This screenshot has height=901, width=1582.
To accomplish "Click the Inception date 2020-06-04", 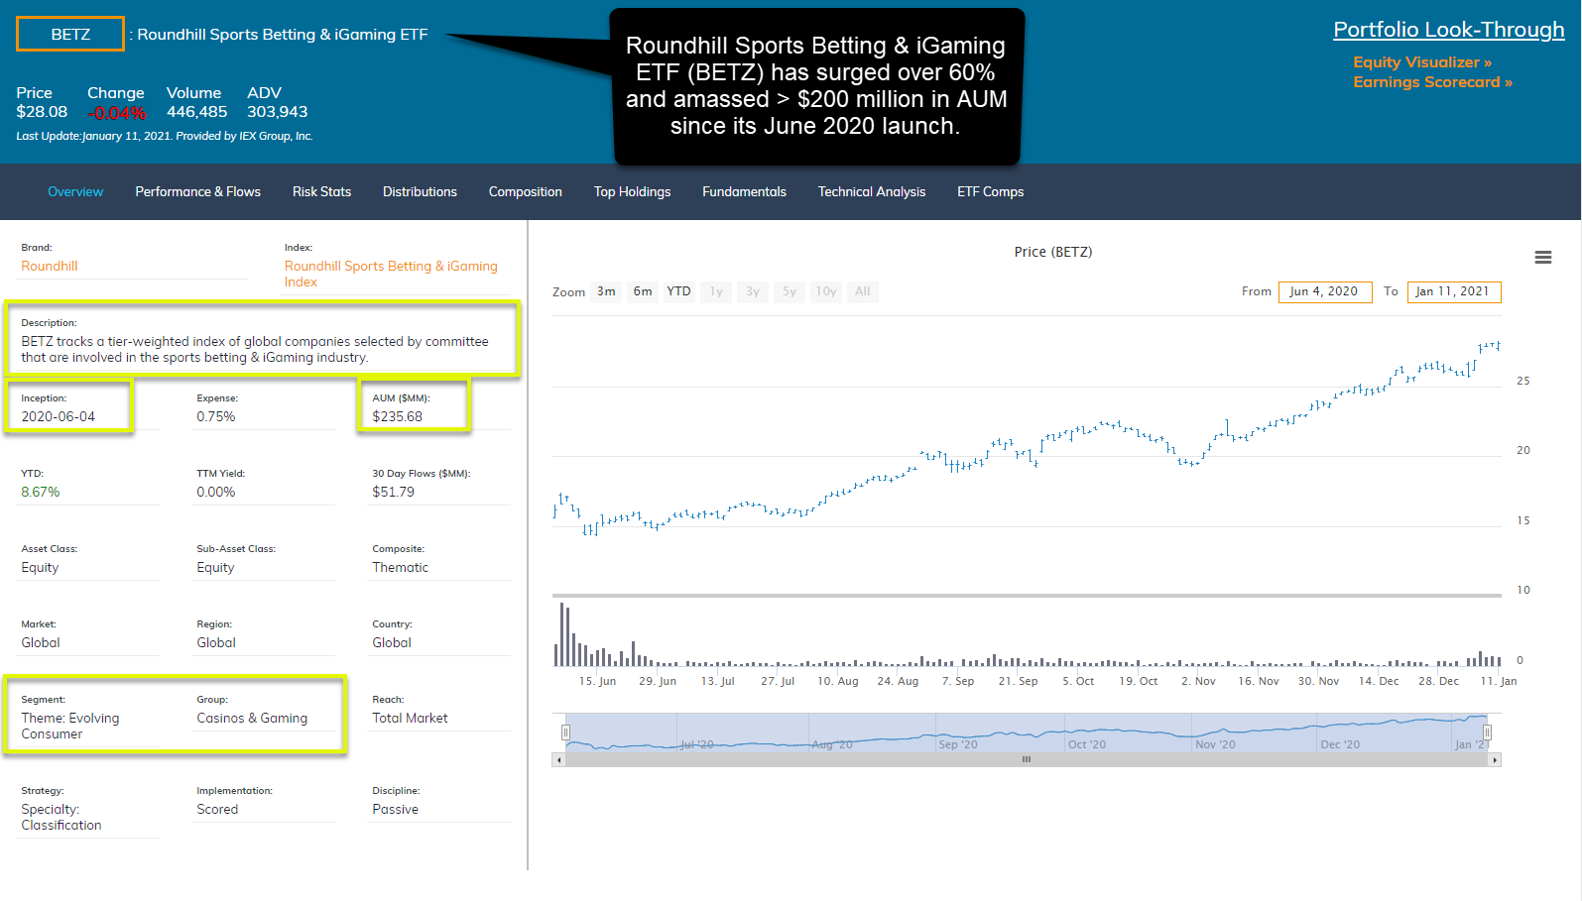I will (59, 417).
